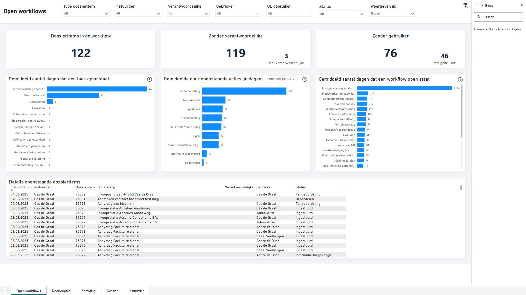This screenshot has height=295, width=526.
Task: Sort table by Status column header
Action: point(300,187)
